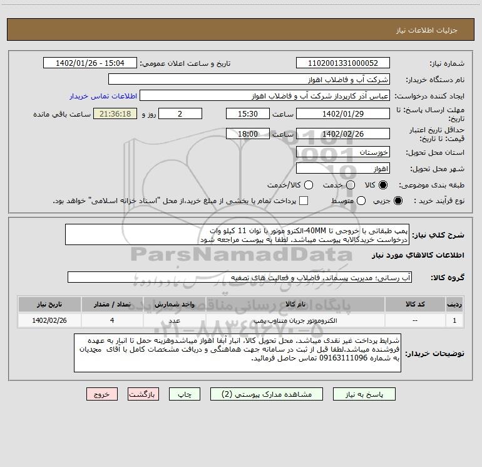Click the need number field 1102001331000052
Viewport: 482px width, 467px height.
point(343,63)
